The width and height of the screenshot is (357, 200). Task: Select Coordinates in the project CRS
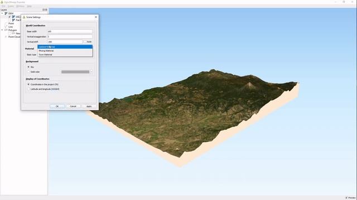(x=28, y=84)
